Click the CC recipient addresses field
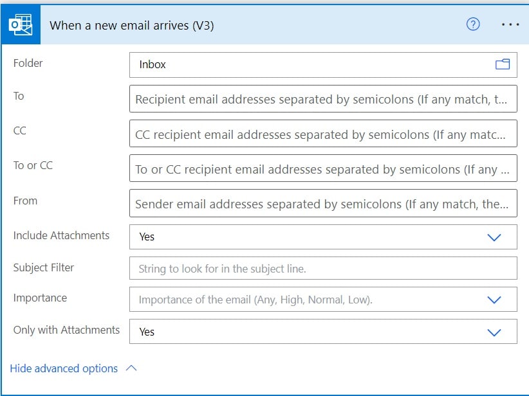This screenshot has height=396, width=529. 323,134
